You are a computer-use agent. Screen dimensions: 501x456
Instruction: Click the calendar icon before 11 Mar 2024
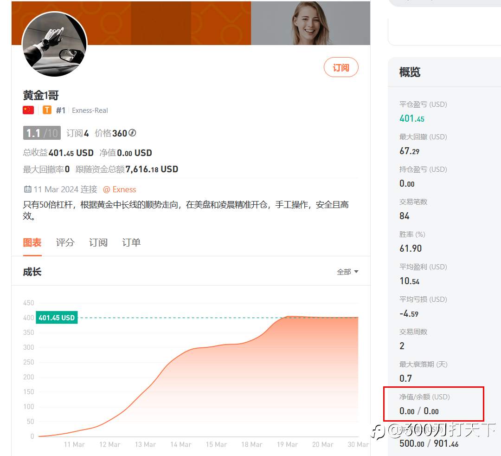click(x=28, y=189)
